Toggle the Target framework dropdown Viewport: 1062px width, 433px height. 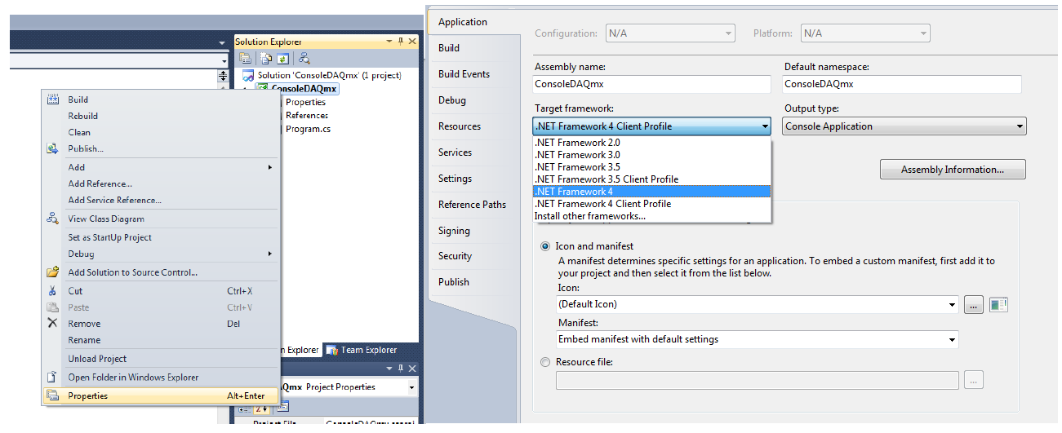651,126
